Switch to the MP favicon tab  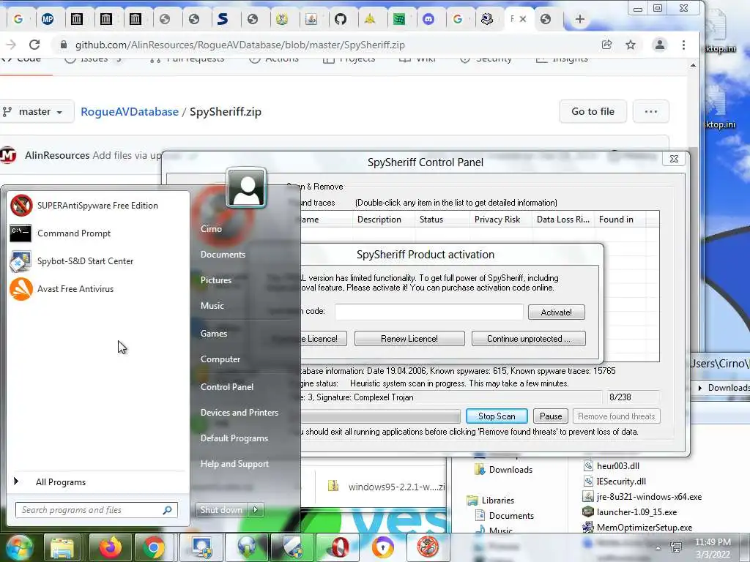(48, 19)
